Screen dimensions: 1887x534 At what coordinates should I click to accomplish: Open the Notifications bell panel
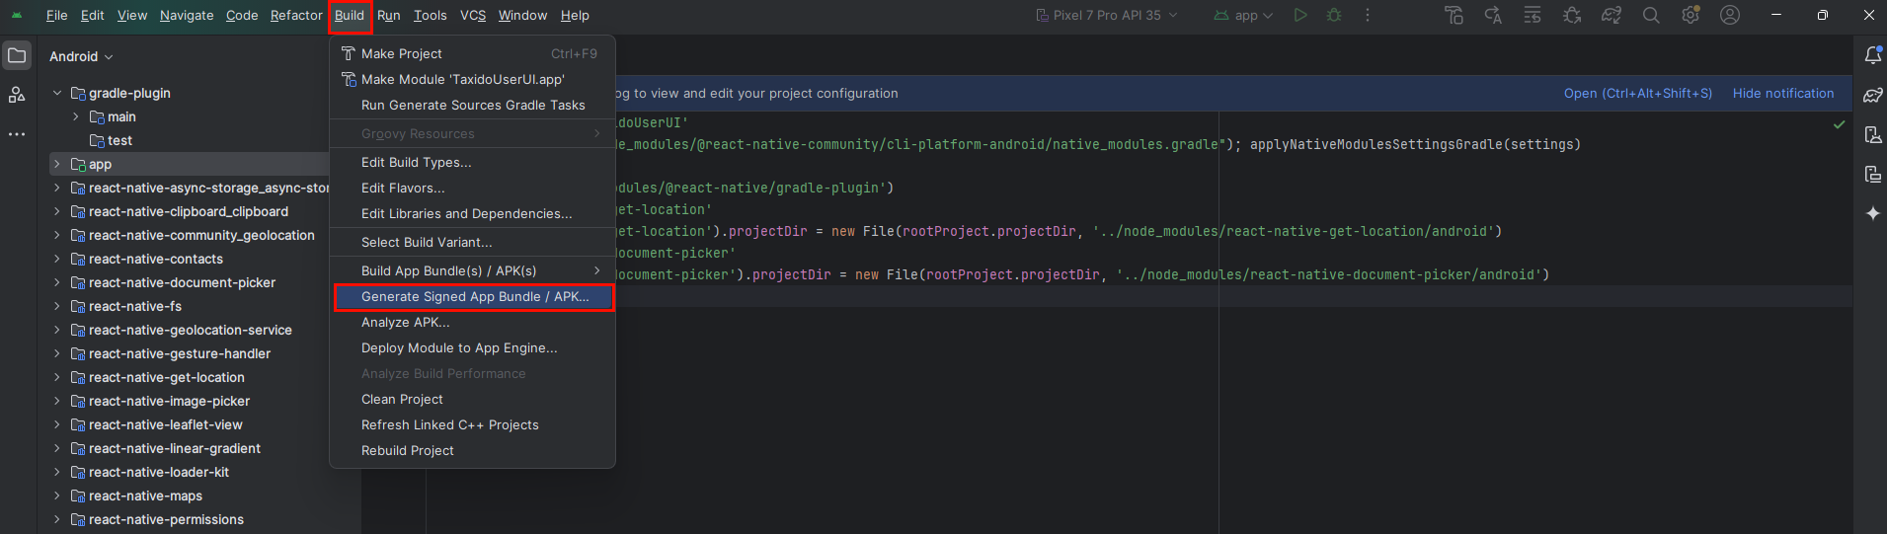pos(1872,55)
